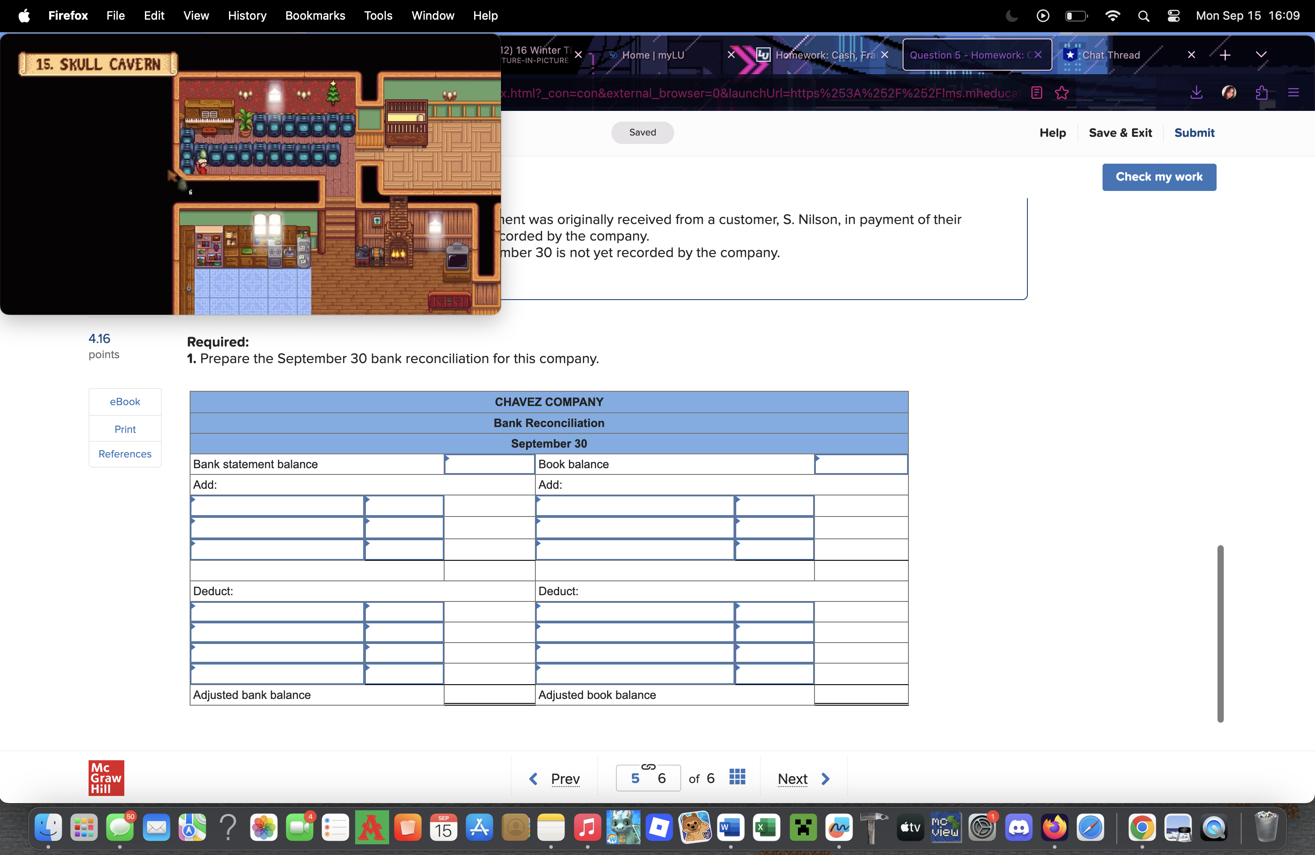
Task: Open first book Deduct item dropdown
Action: coord(634,613)
